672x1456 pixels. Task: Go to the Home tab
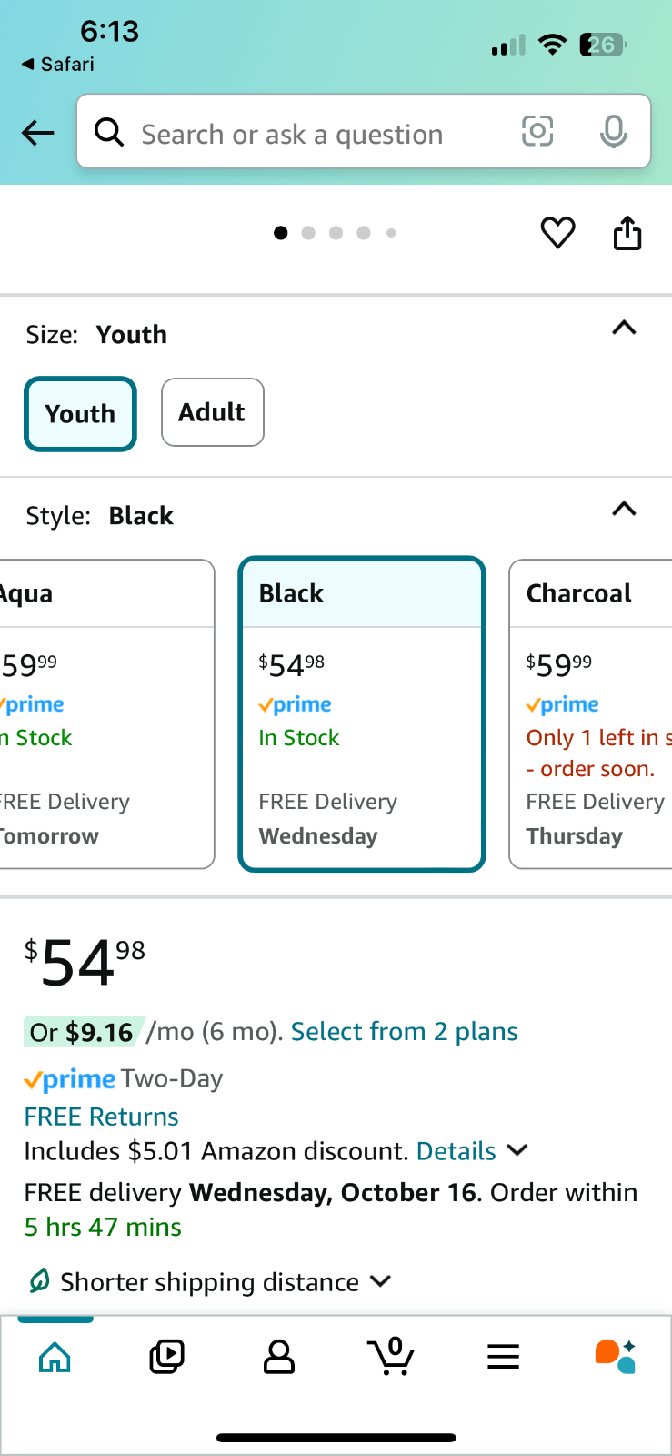point(55,1357)
